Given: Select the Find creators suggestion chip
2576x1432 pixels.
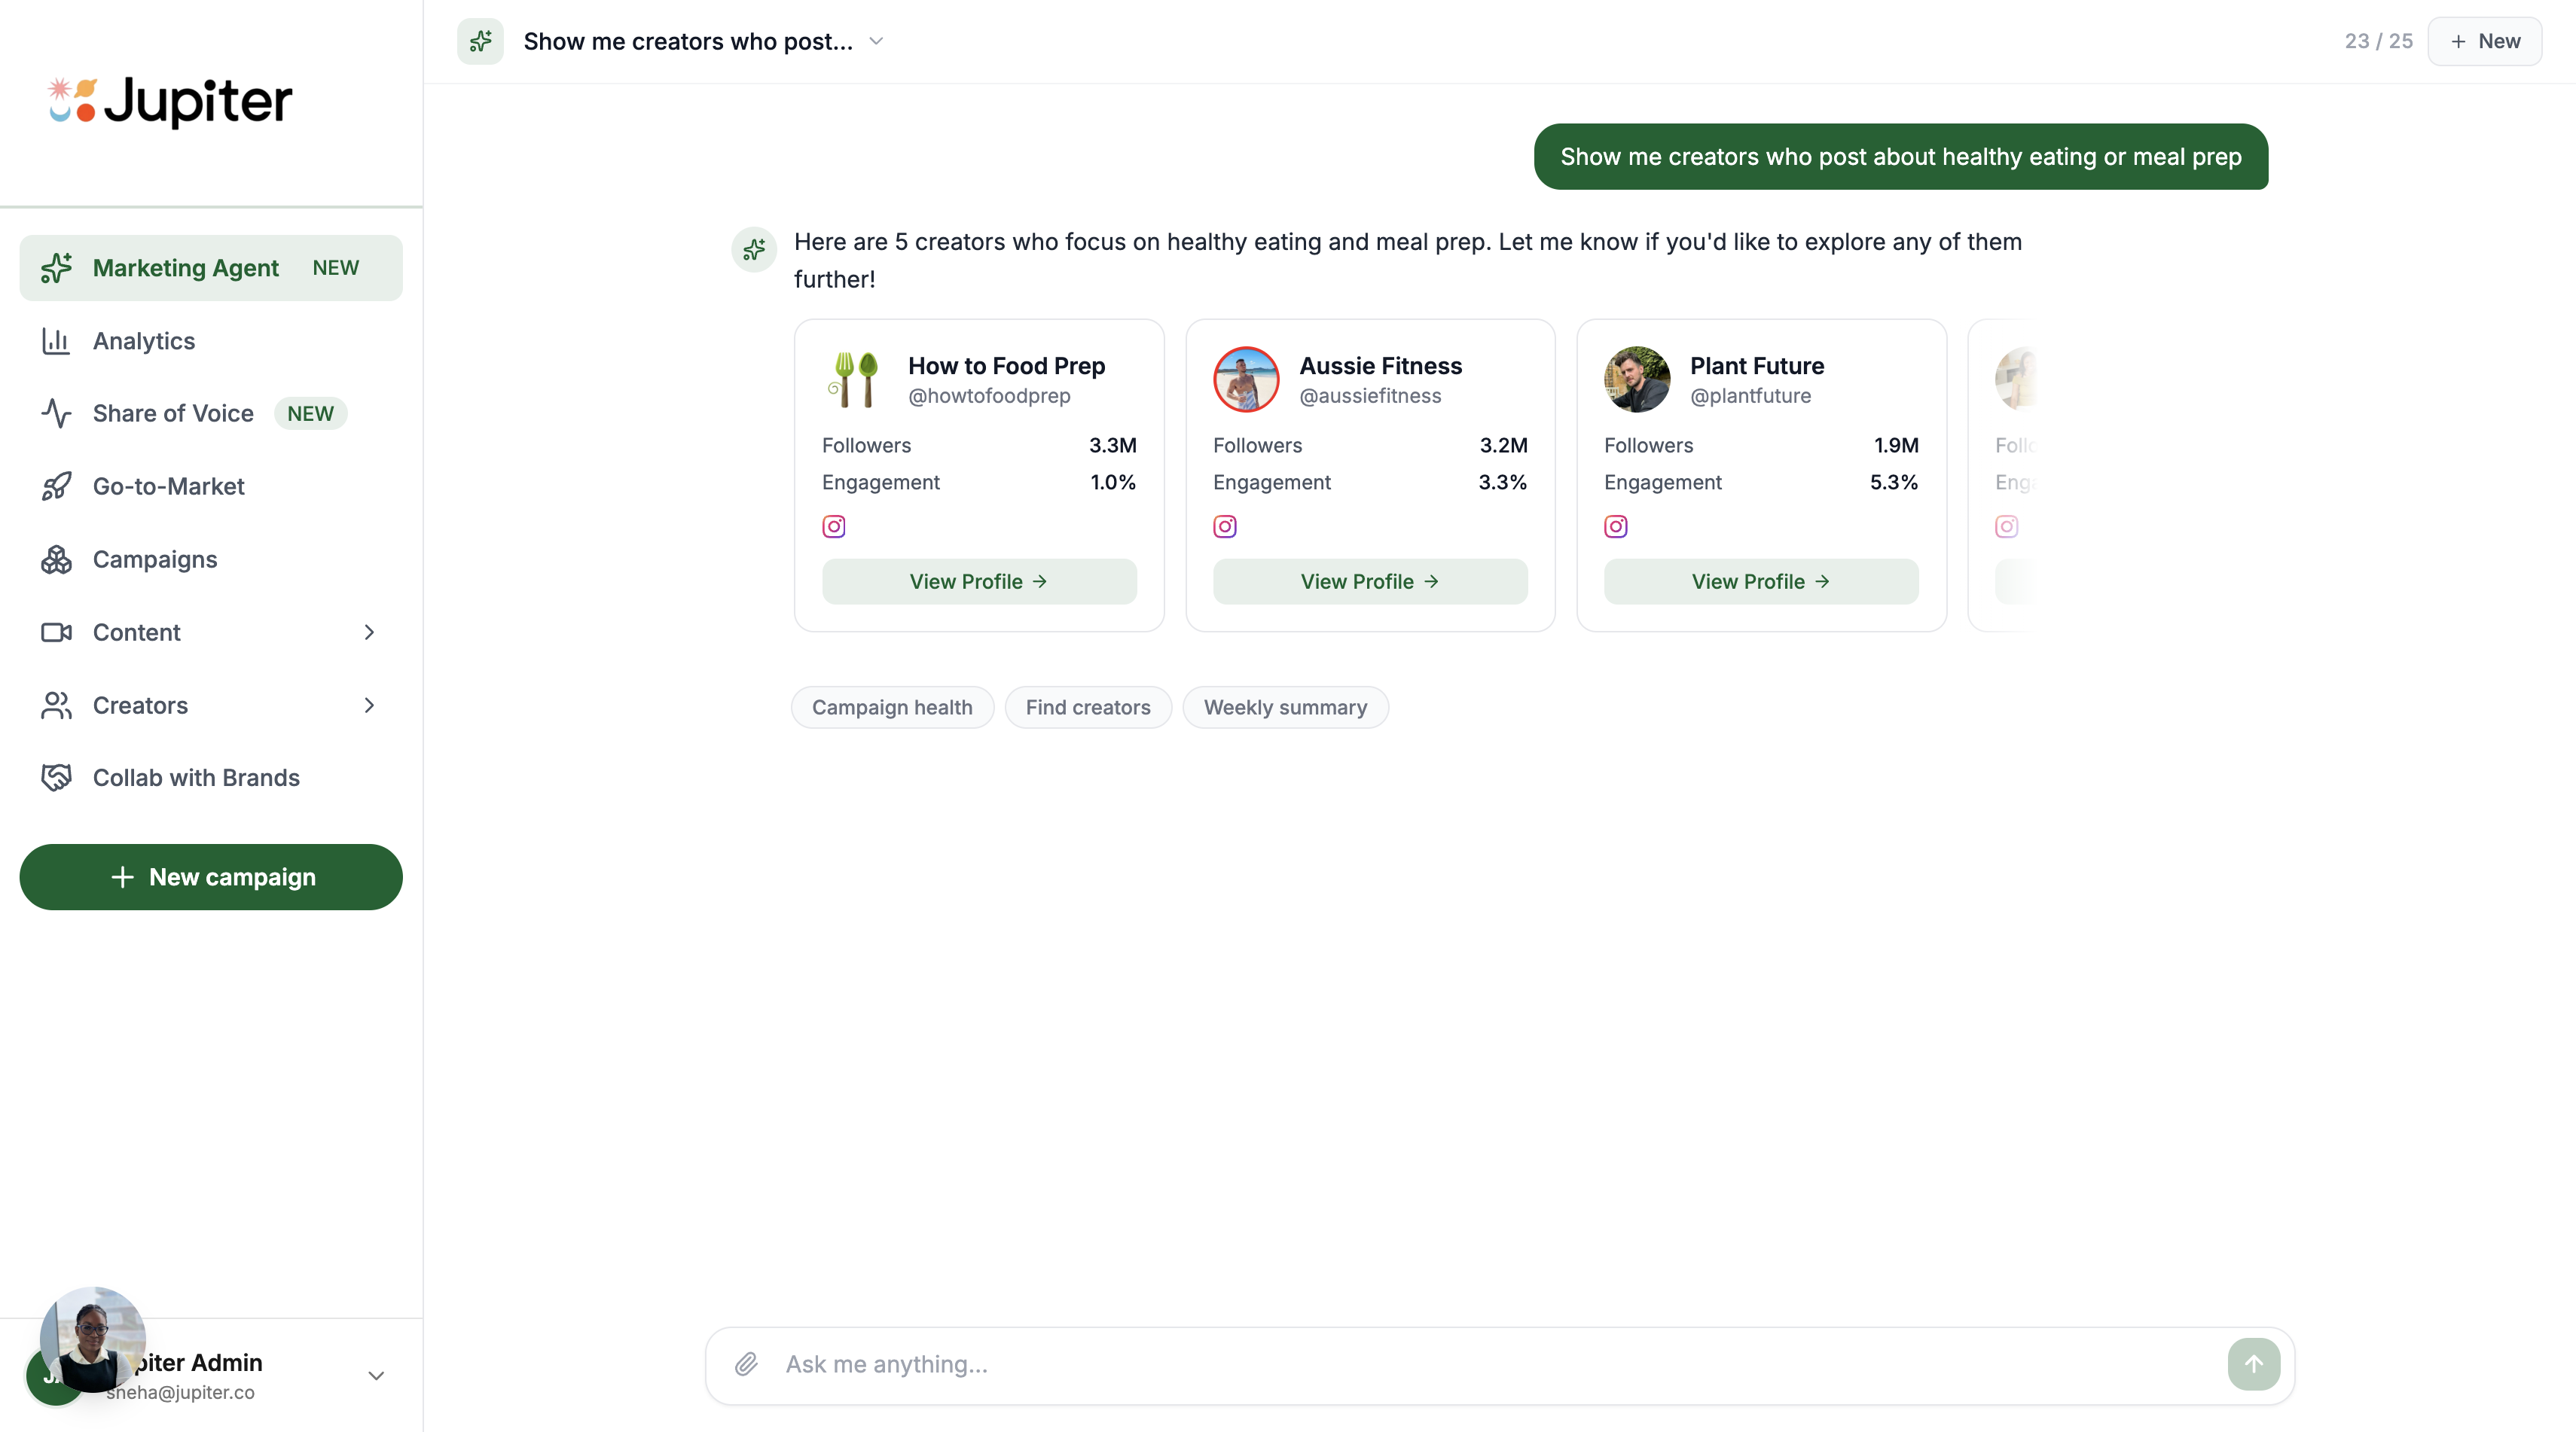Looking at the screenshot, I should click(1087, 708).
